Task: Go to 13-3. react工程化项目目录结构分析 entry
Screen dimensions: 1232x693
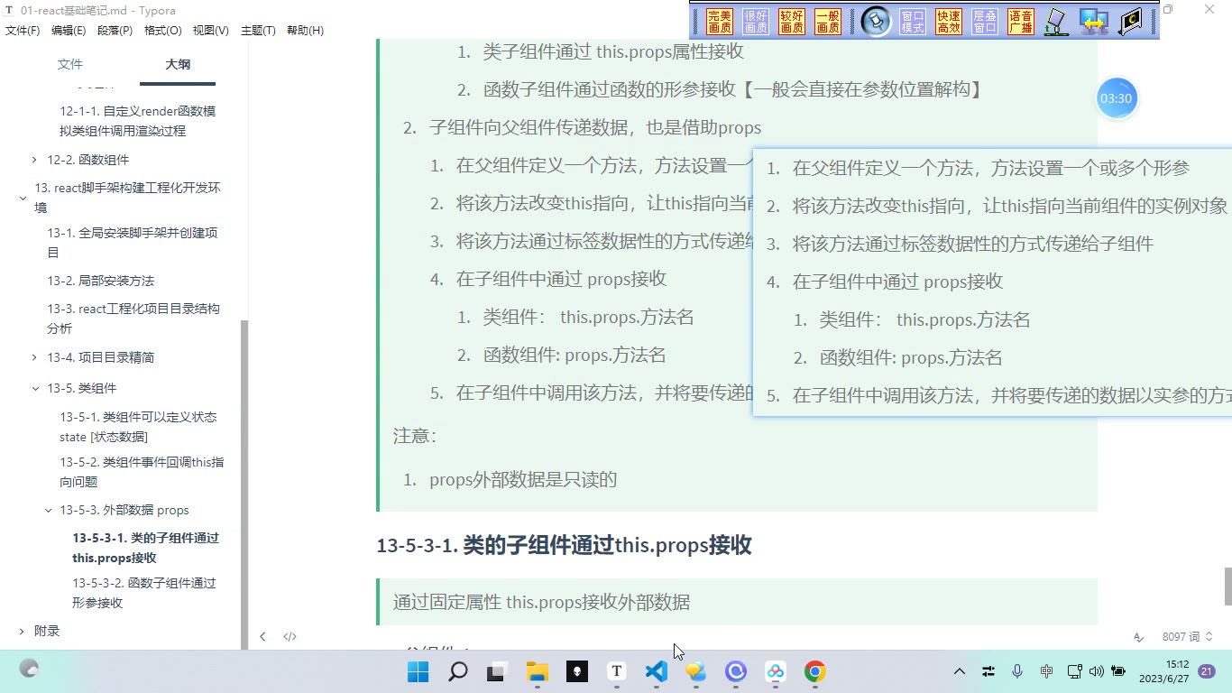Action: [x=133, y=319]
